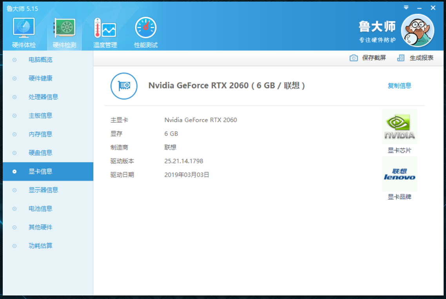Click the 制造商 value 联想
446x299 pixels.
pos(170,147)
